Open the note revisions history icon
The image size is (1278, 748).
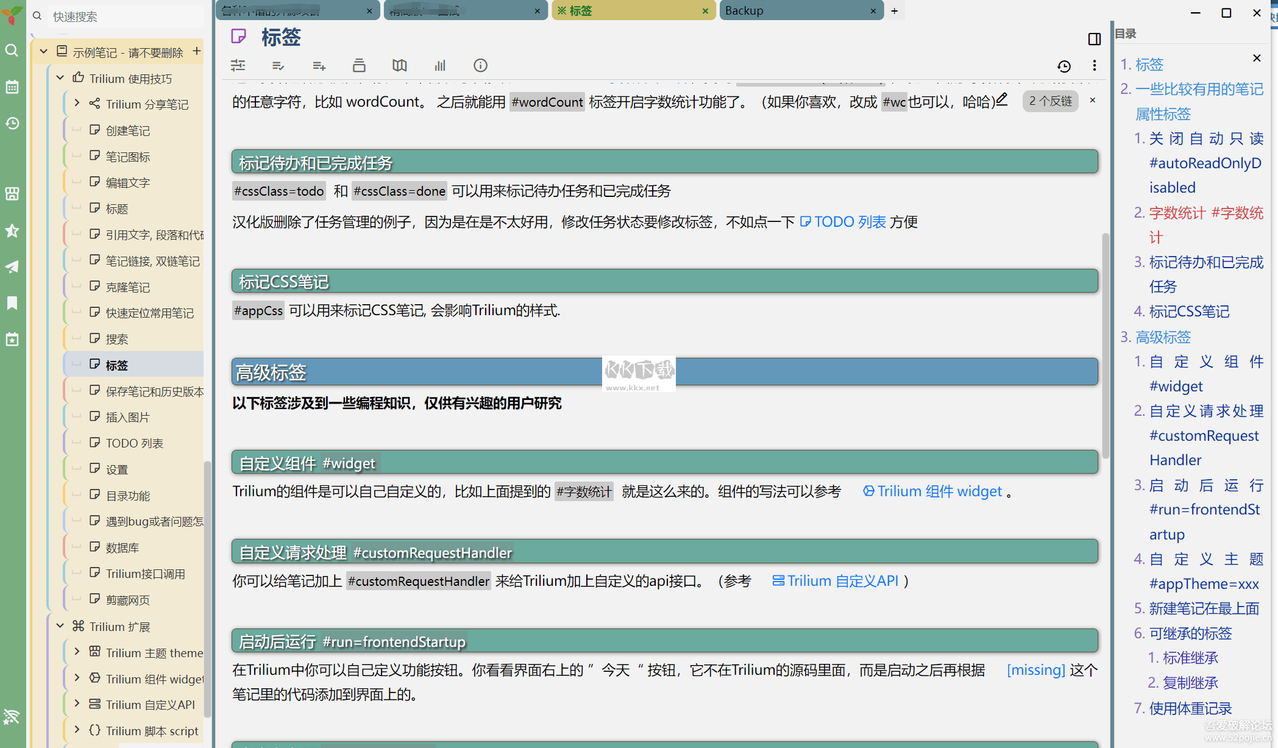click(x=1063, y=66)
